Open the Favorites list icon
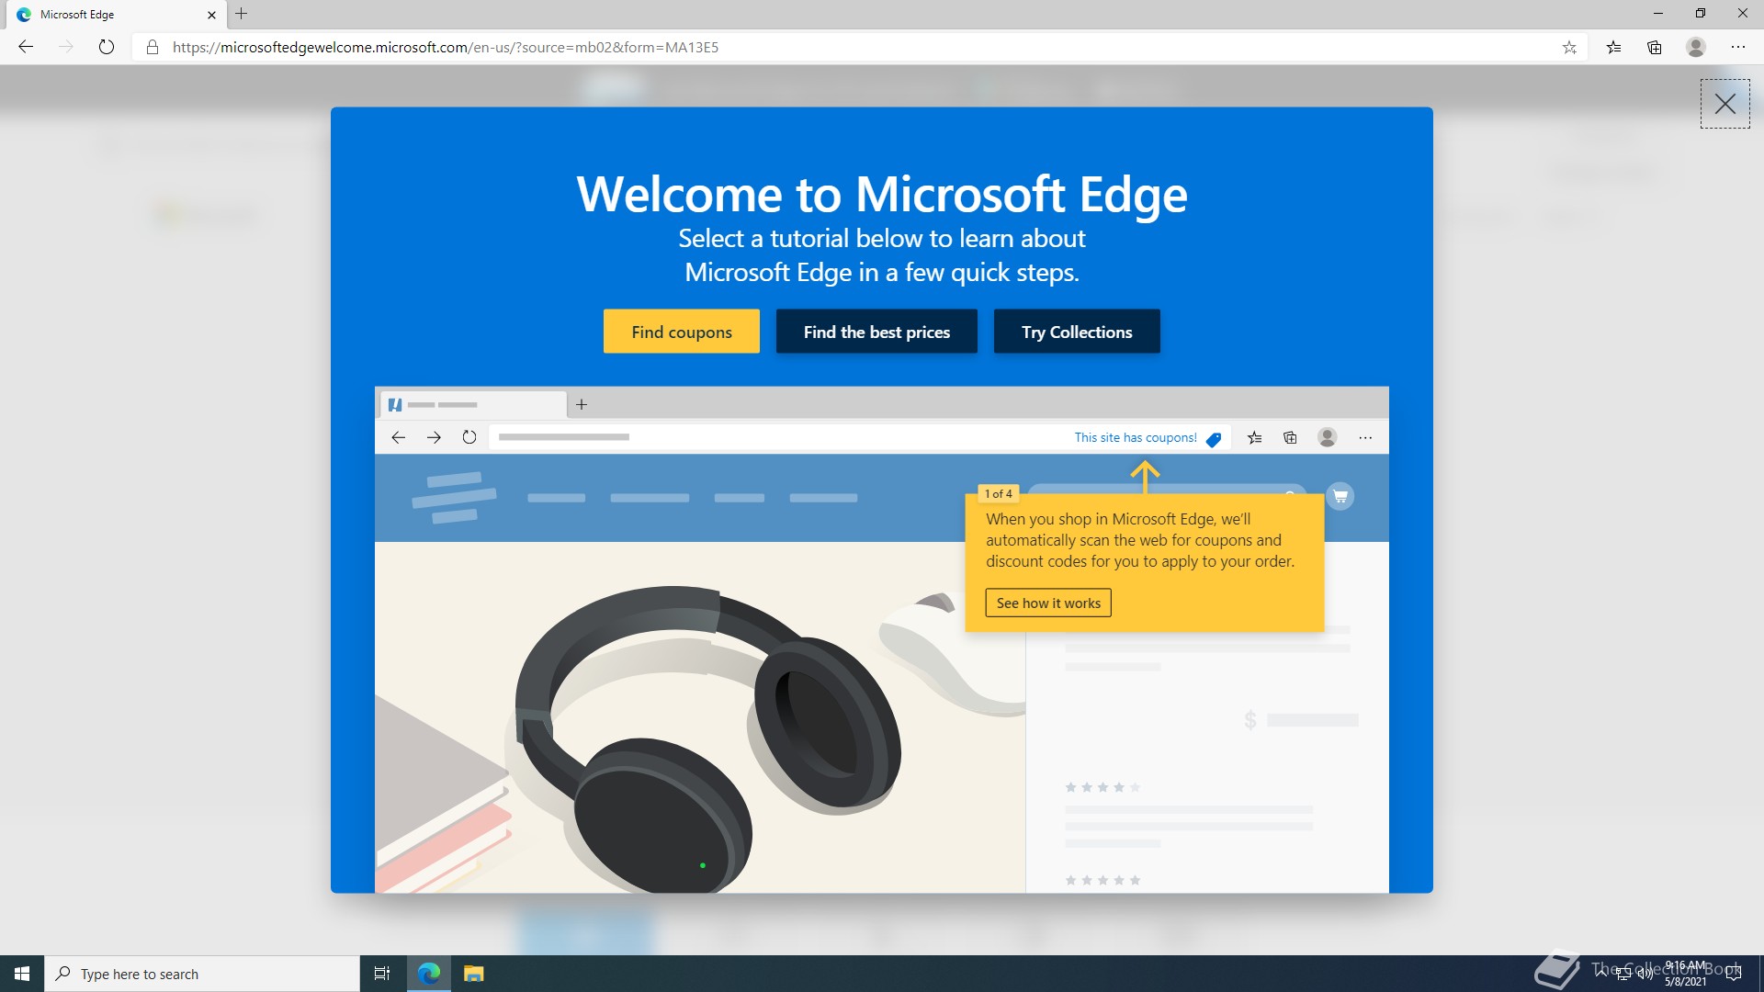The height and width of the screenshot is (992, 1764). [1614, 47]
